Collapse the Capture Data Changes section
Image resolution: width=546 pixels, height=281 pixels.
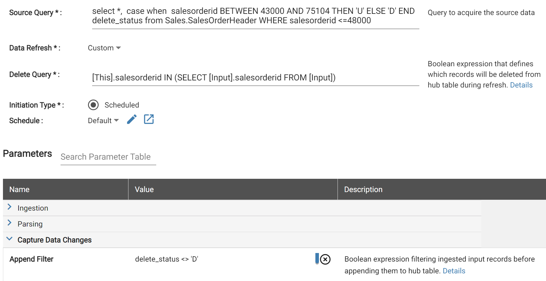click(9, 239)
